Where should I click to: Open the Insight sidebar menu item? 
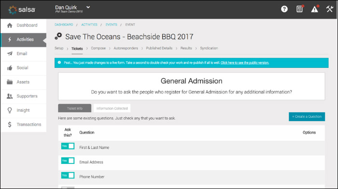click(x=24, y=110)
